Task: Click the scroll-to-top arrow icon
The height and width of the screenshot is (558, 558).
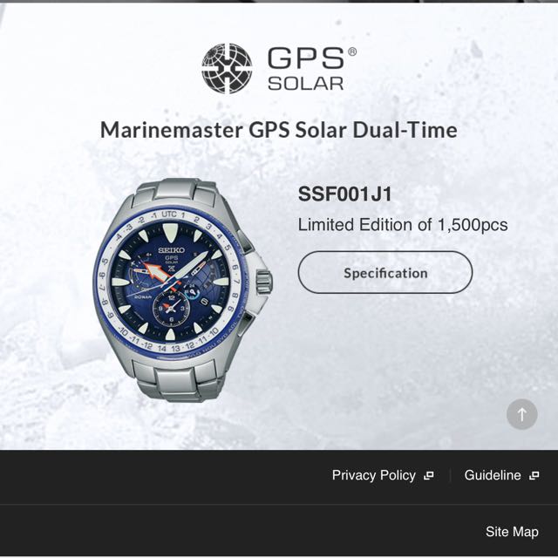Action: pyautogui.click(x=521, y=414)
